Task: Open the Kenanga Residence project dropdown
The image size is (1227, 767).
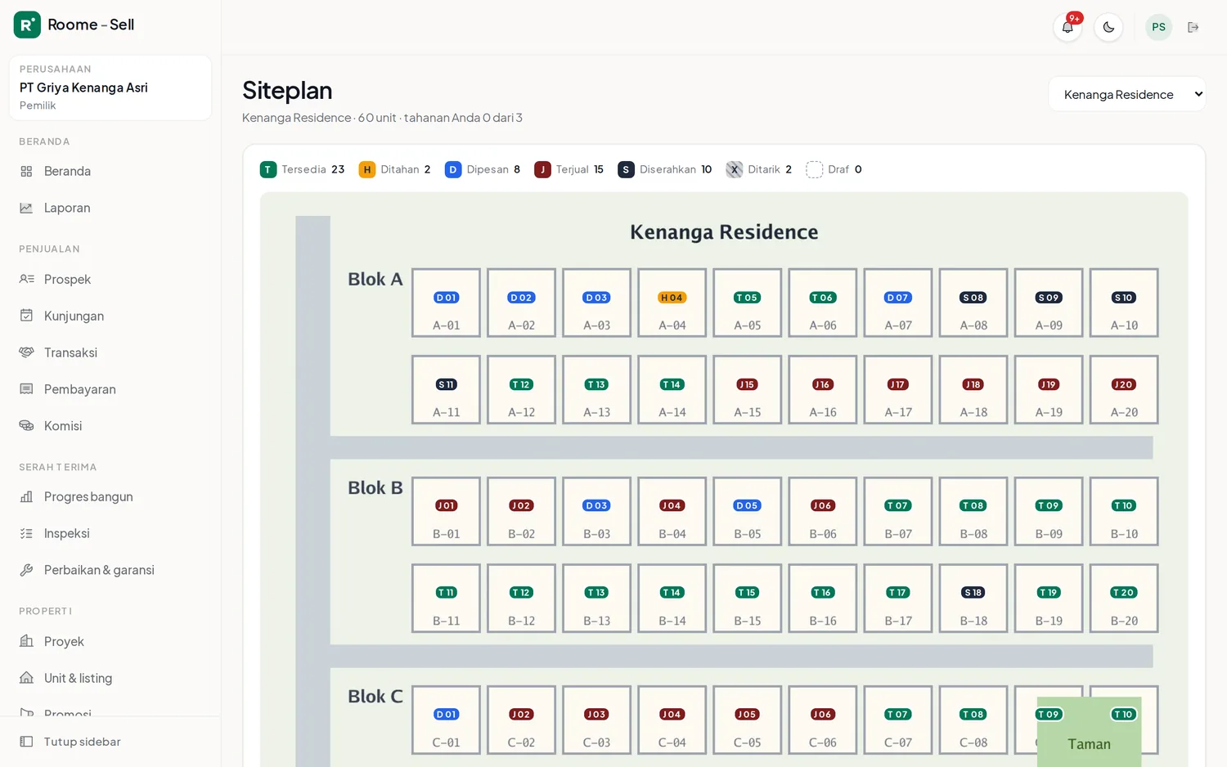Action: pyautogui.click(x=1127, y=94)
